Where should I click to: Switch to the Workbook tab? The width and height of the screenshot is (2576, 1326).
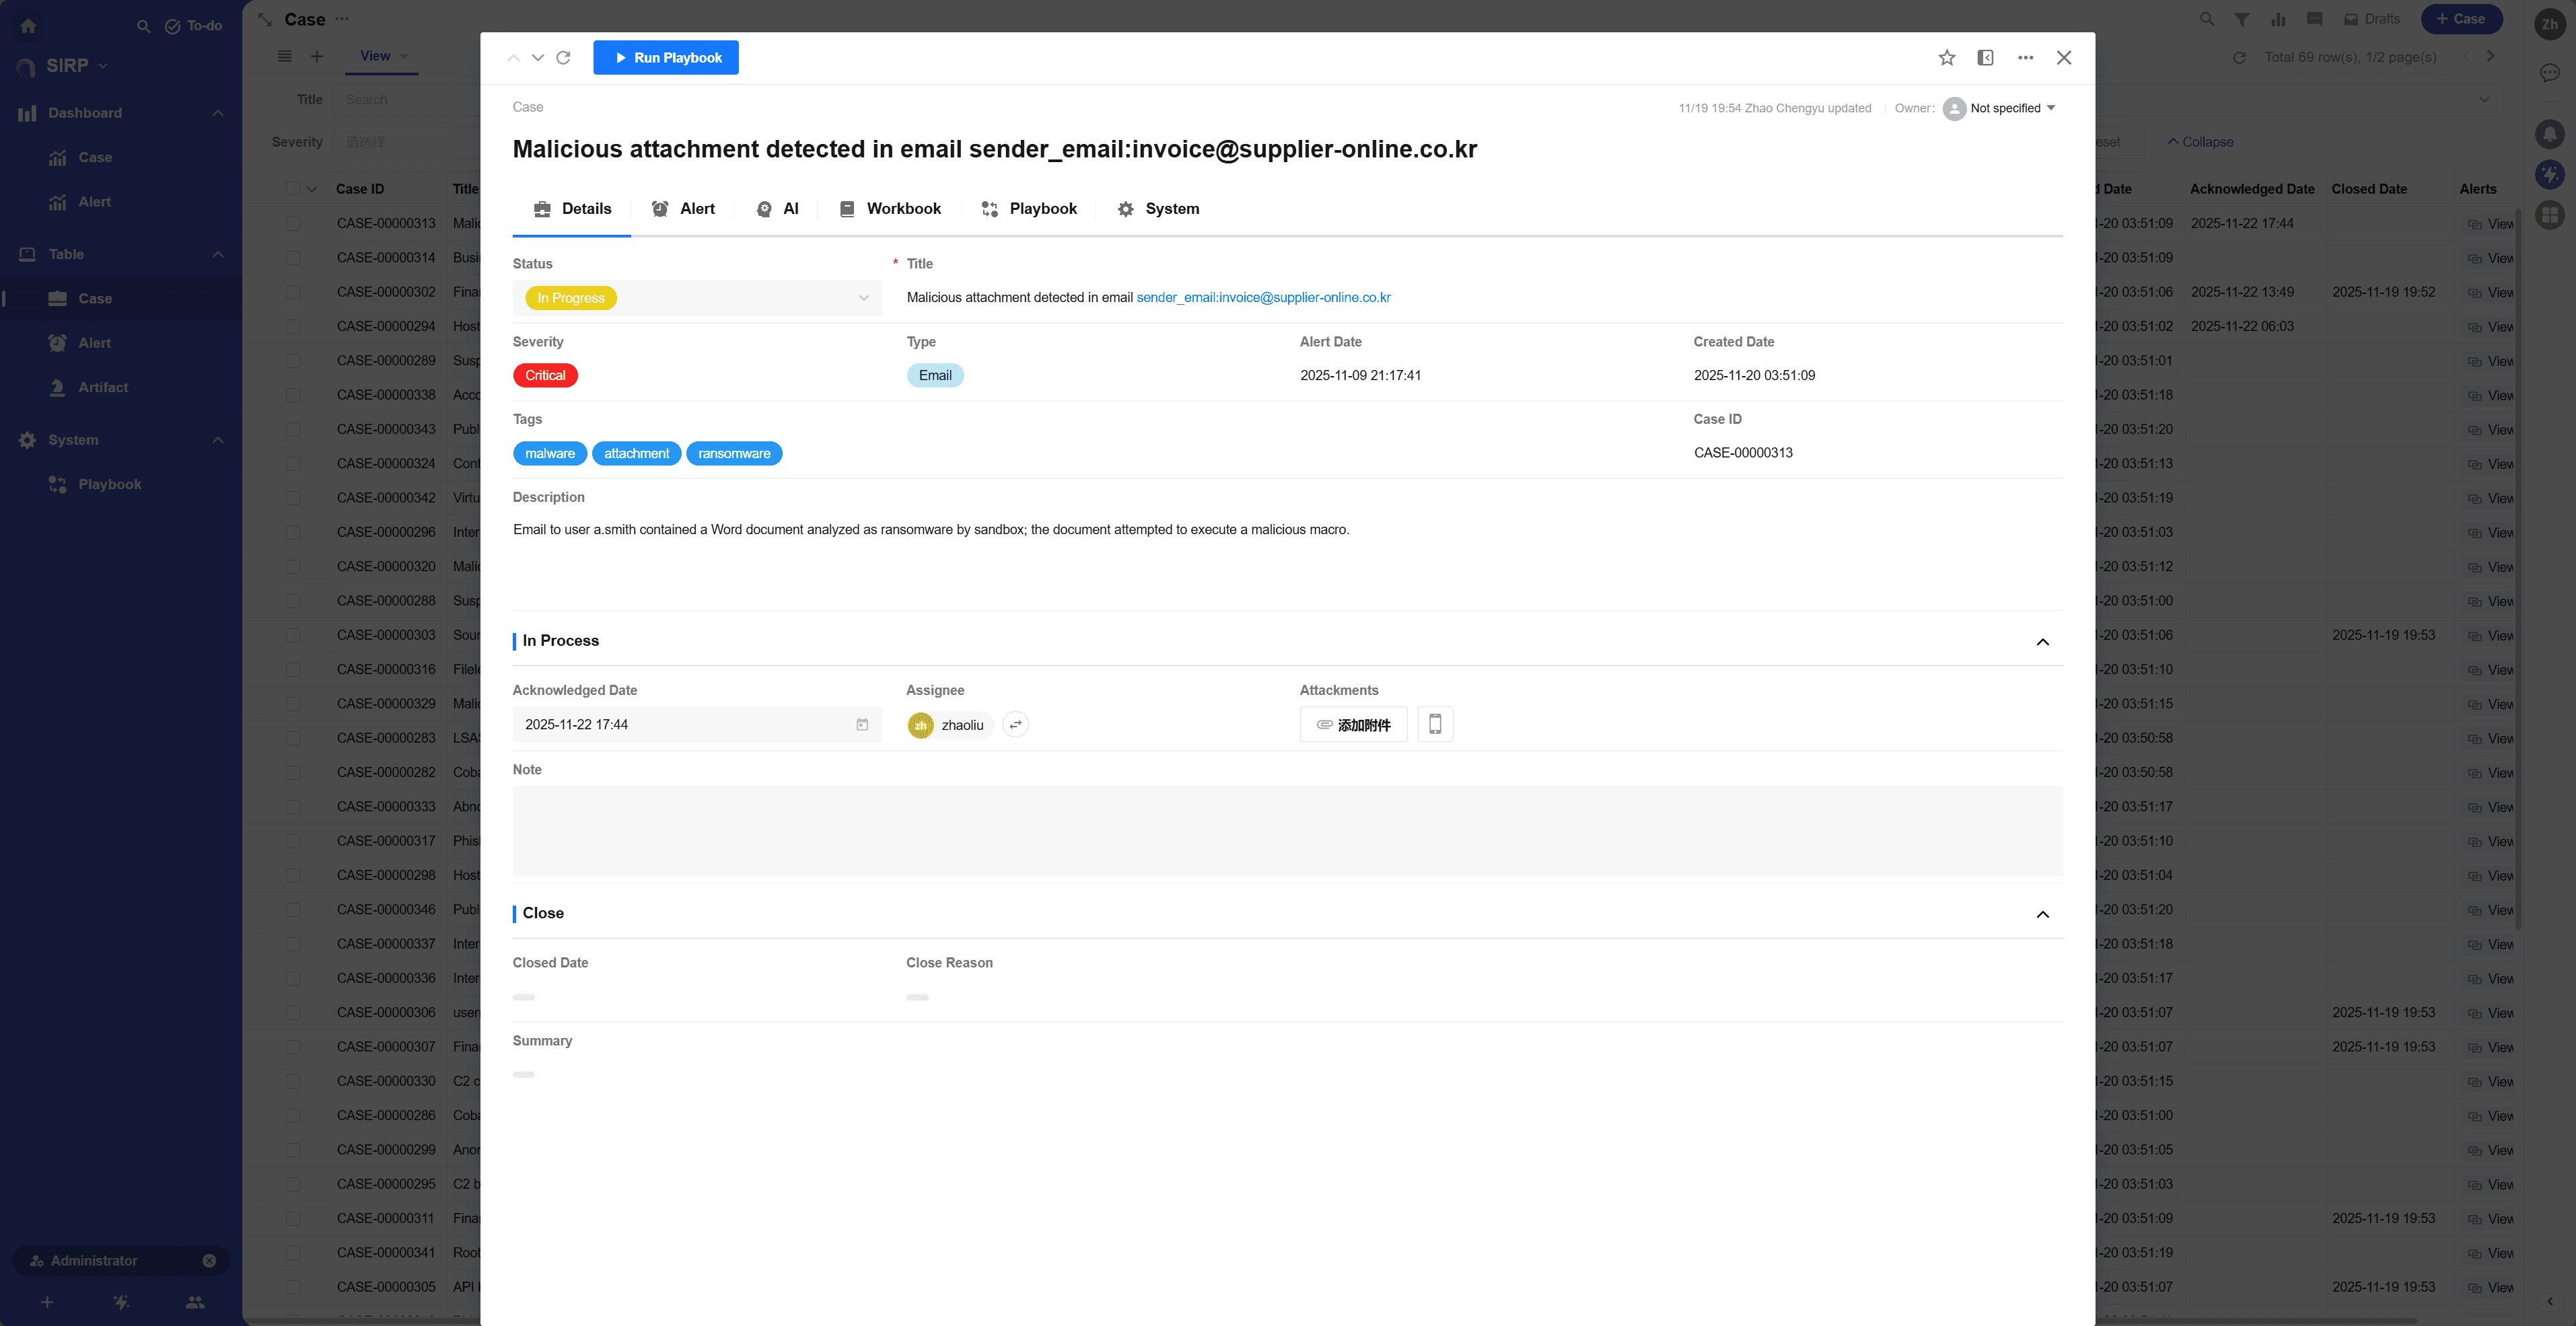coord(889,209)
